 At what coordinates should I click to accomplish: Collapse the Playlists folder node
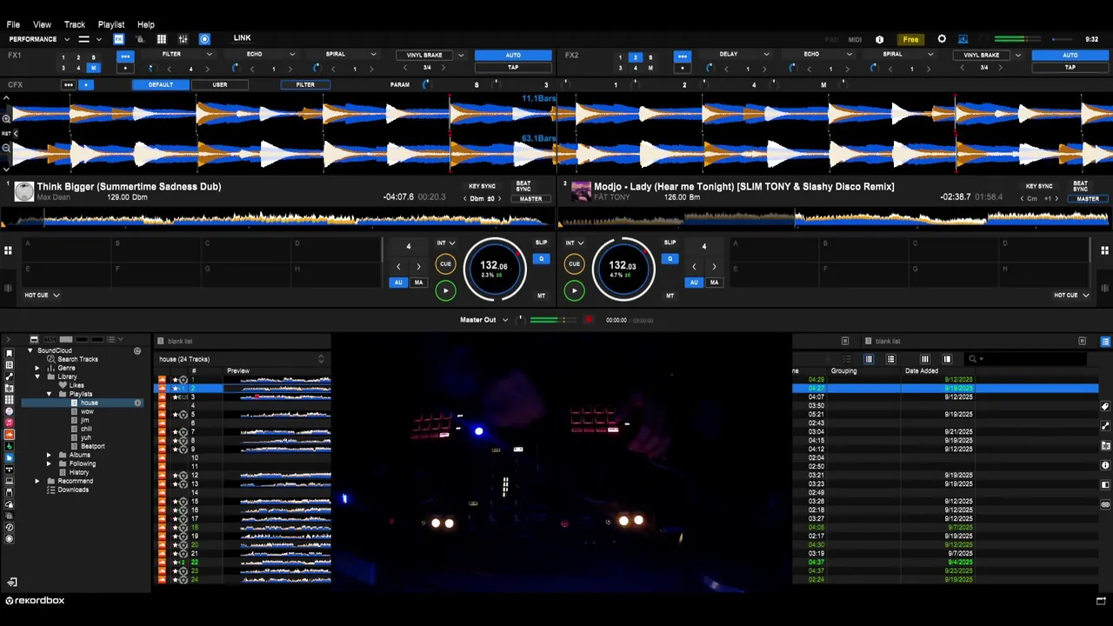tap(50, 394)
